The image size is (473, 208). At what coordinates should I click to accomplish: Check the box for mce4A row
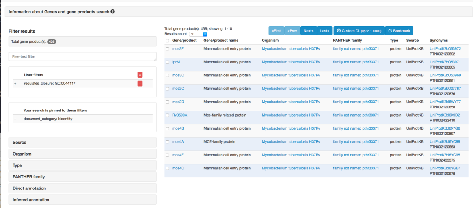click(x=168, y=142)
